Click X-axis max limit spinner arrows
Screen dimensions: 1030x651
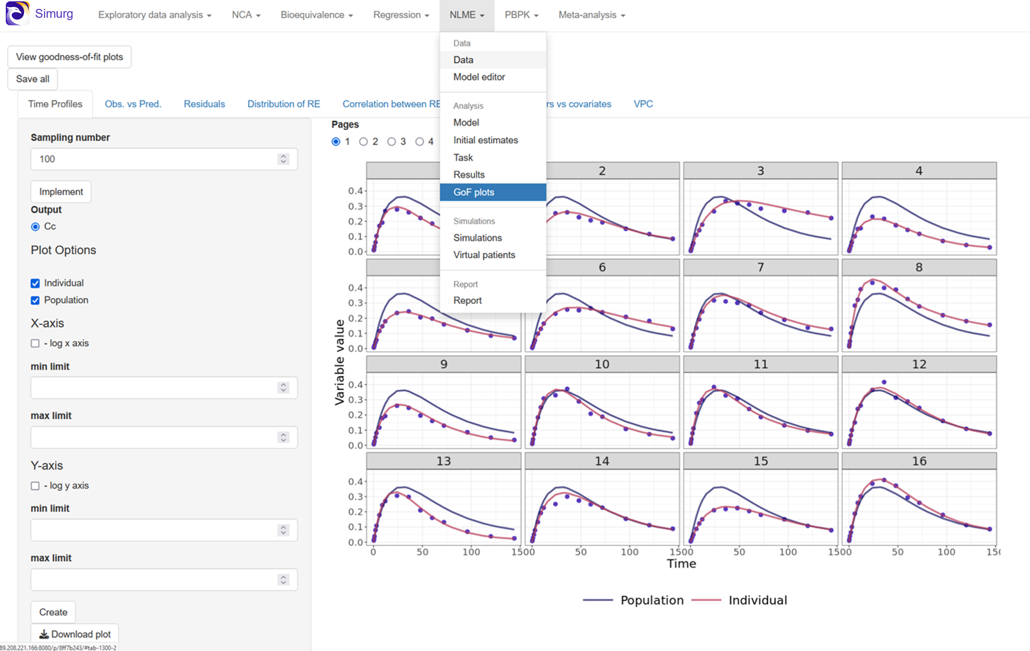tap(283, 437)
